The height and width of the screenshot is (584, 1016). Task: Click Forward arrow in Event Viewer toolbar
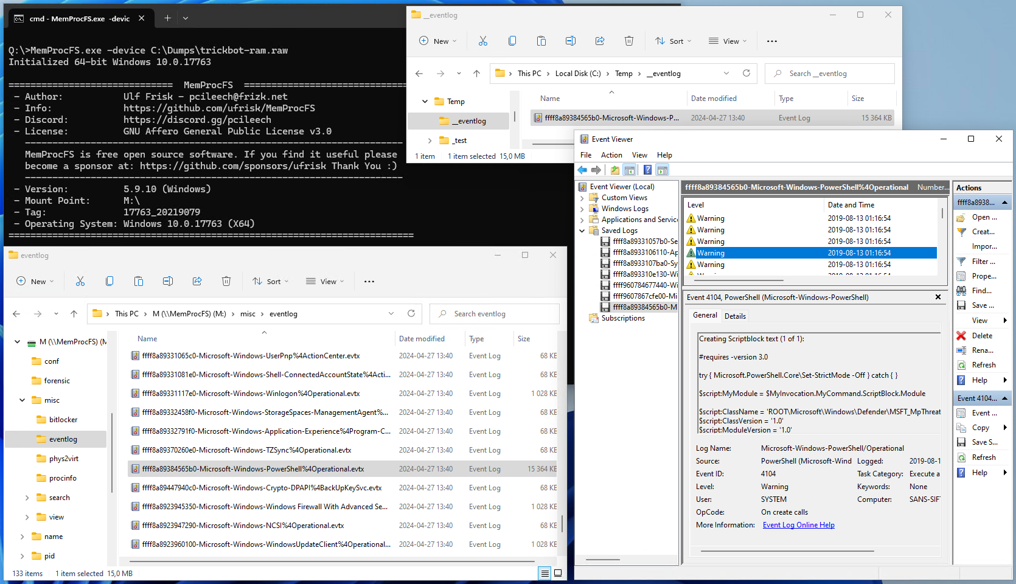[x=596, y=170]
